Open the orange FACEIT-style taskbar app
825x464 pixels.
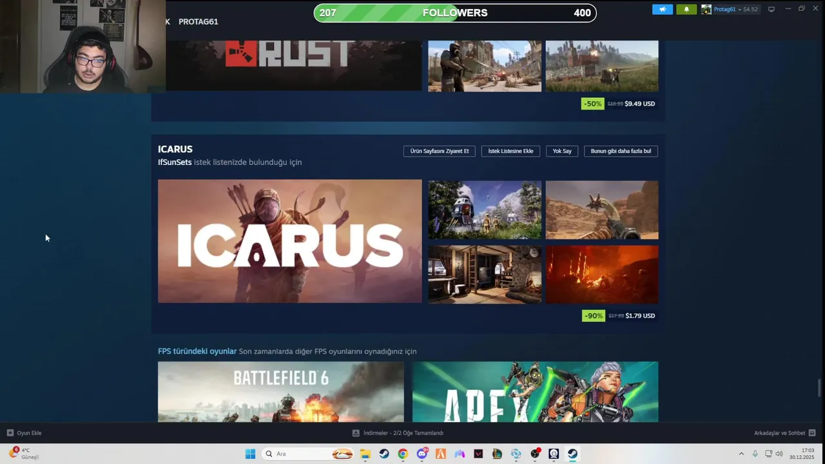click(x=441, y=454)
